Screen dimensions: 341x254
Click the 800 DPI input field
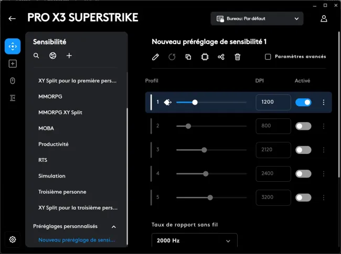point(273,126)
